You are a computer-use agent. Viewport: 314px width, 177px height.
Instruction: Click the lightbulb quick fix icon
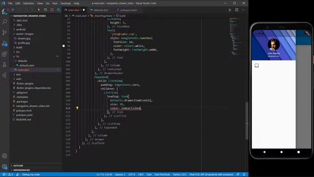tap(77, 108)
